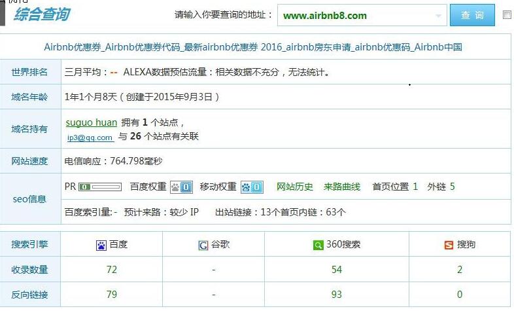Screen dimensions: 514x311
Task: Click Baidu indexed count 72
Action: tap(111, 270)
